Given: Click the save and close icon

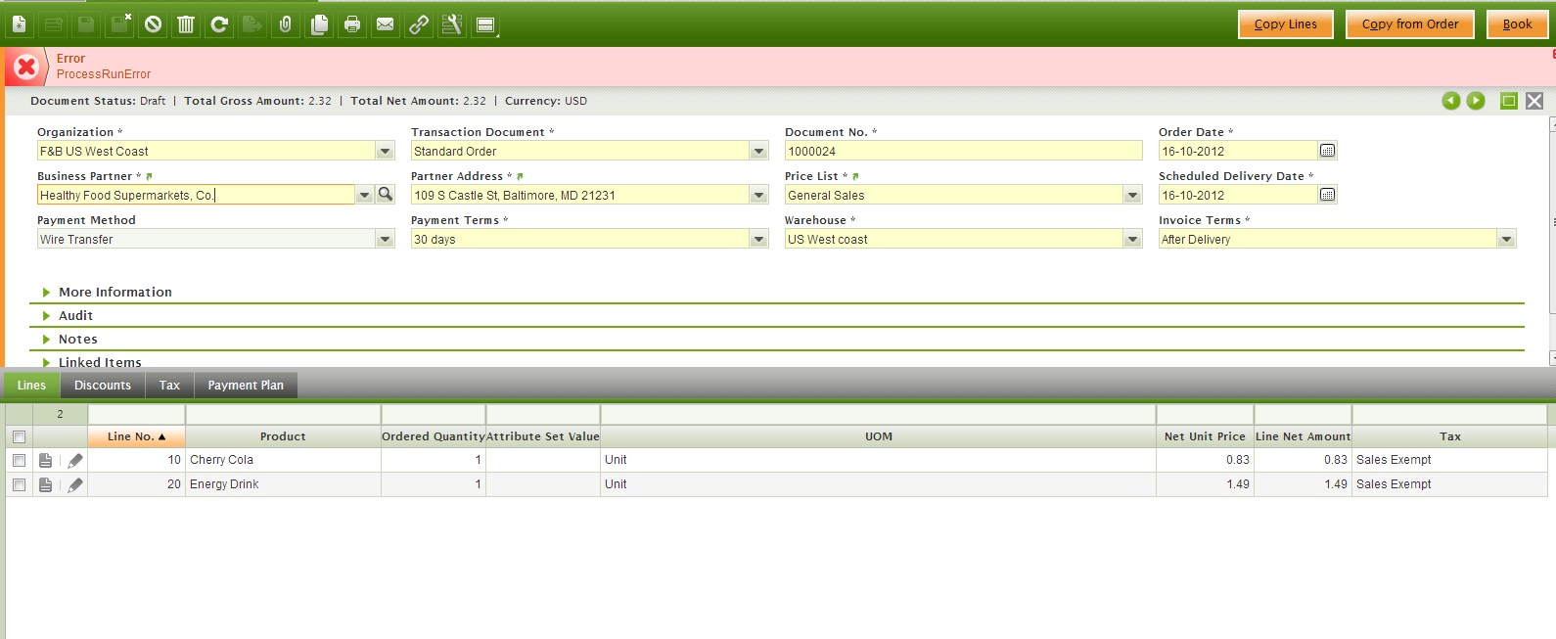Looking at the screenshot, I should [x=119, y=24].
